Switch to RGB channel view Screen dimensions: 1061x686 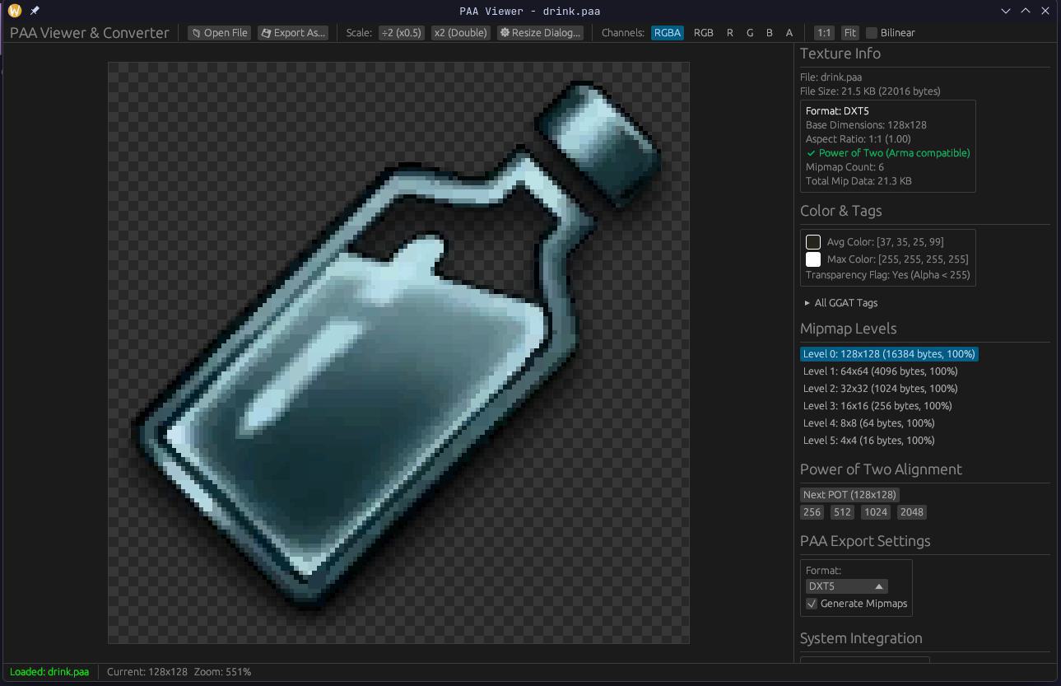[704, 33]
